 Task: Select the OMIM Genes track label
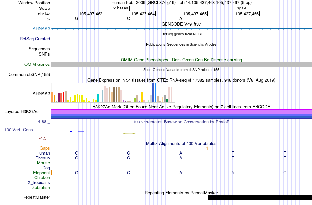[x=37, y=64]
